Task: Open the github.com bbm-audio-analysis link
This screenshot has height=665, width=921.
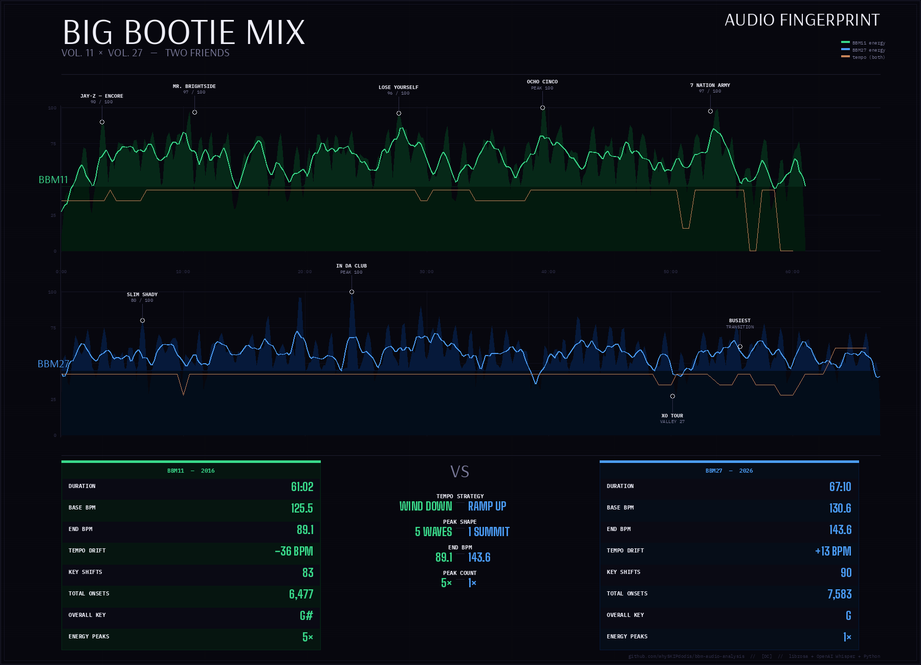Action: point(686,656)
